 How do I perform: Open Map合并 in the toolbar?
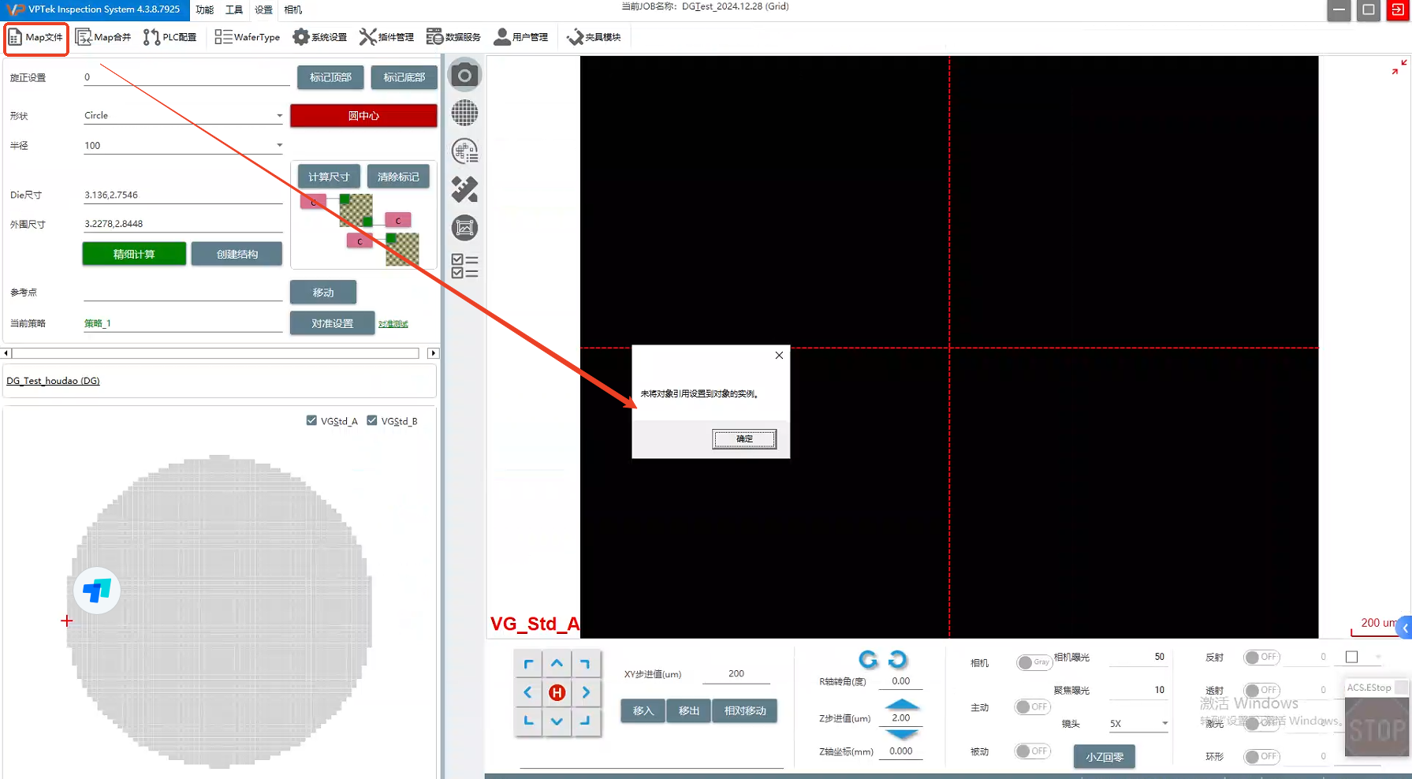[103, 38]
